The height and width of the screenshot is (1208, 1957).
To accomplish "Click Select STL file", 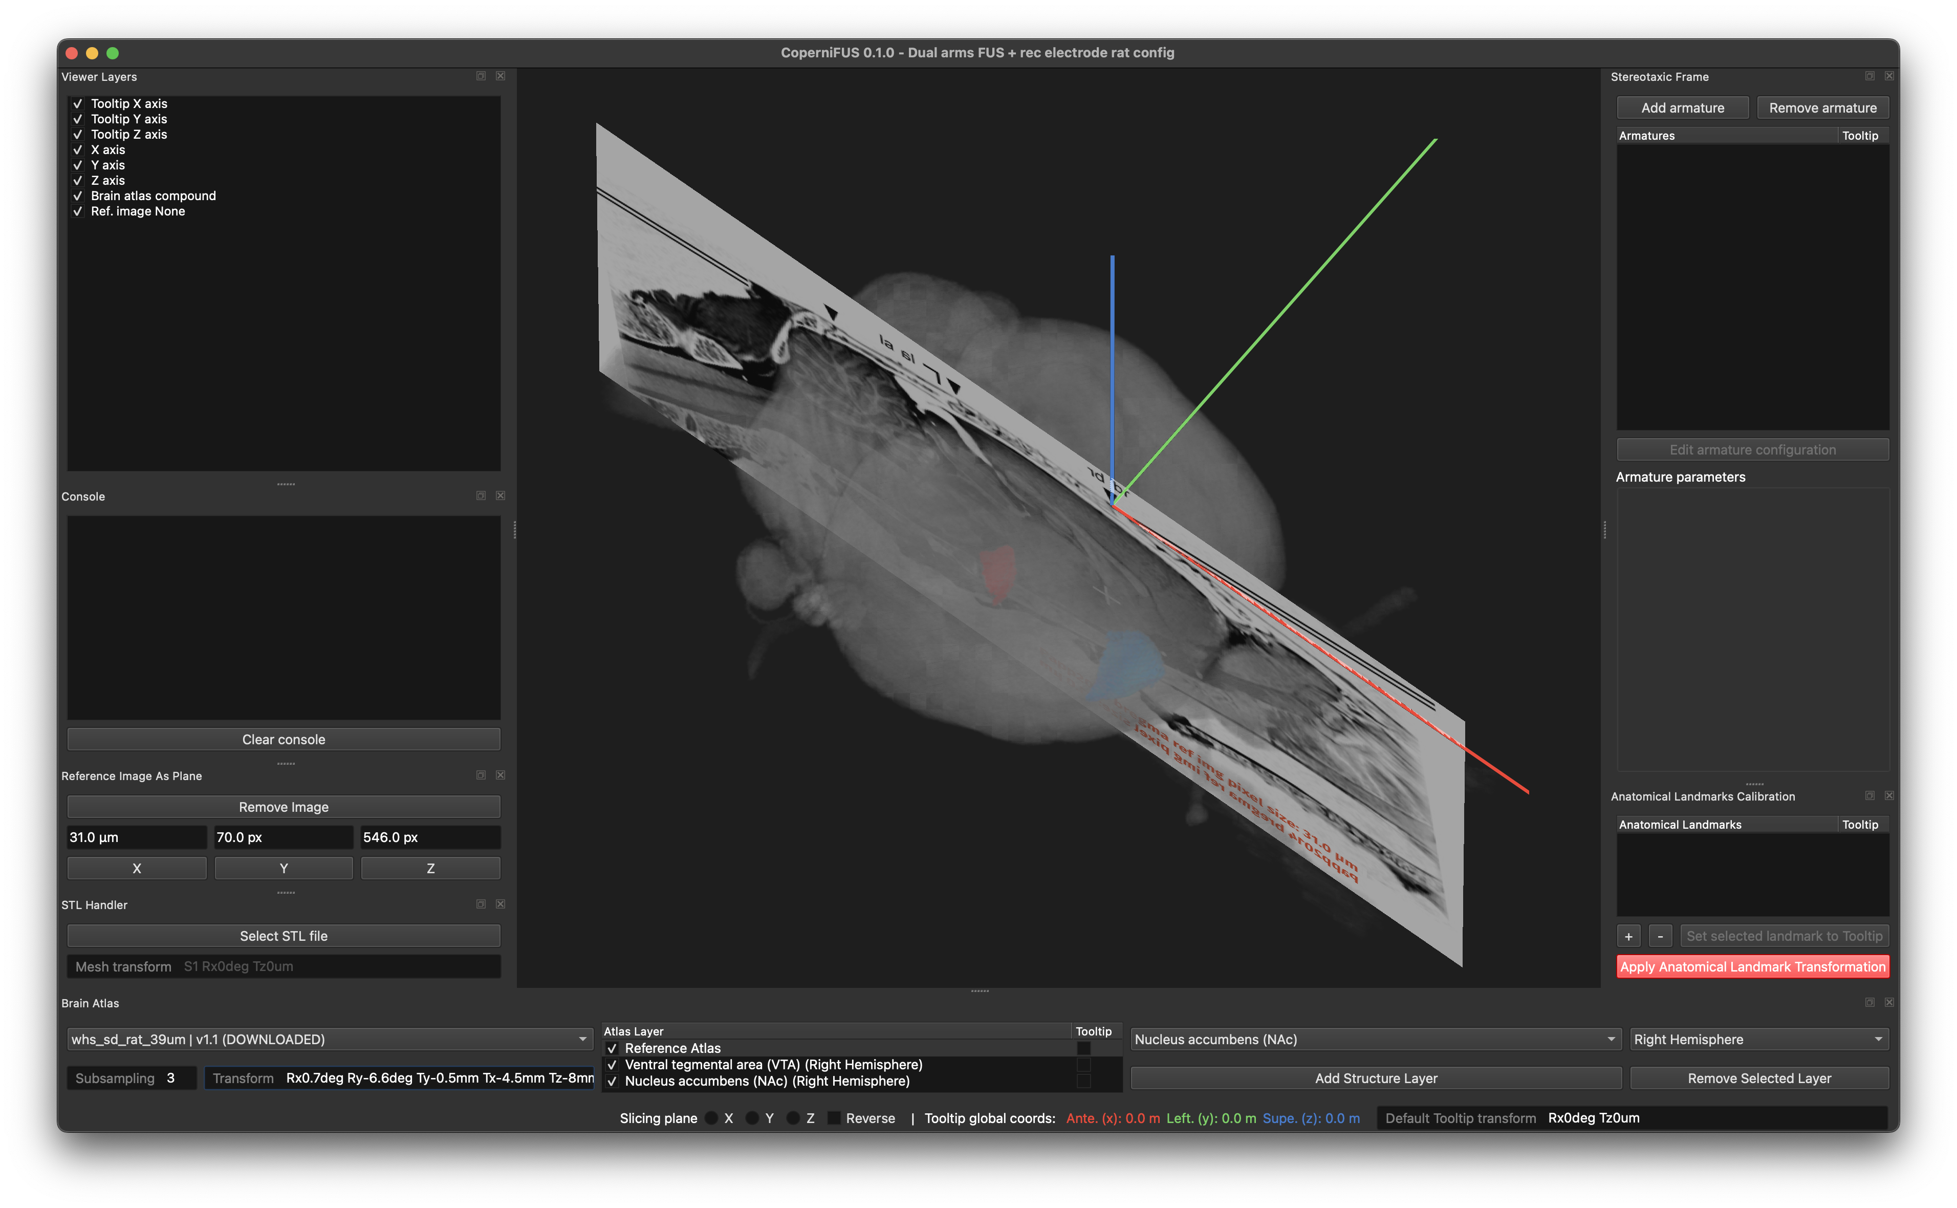I will tap(284, 936).
